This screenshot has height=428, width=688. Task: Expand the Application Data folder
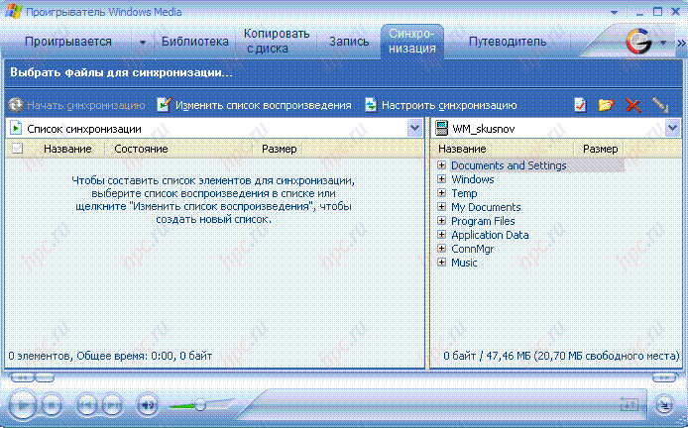(442, 235)
